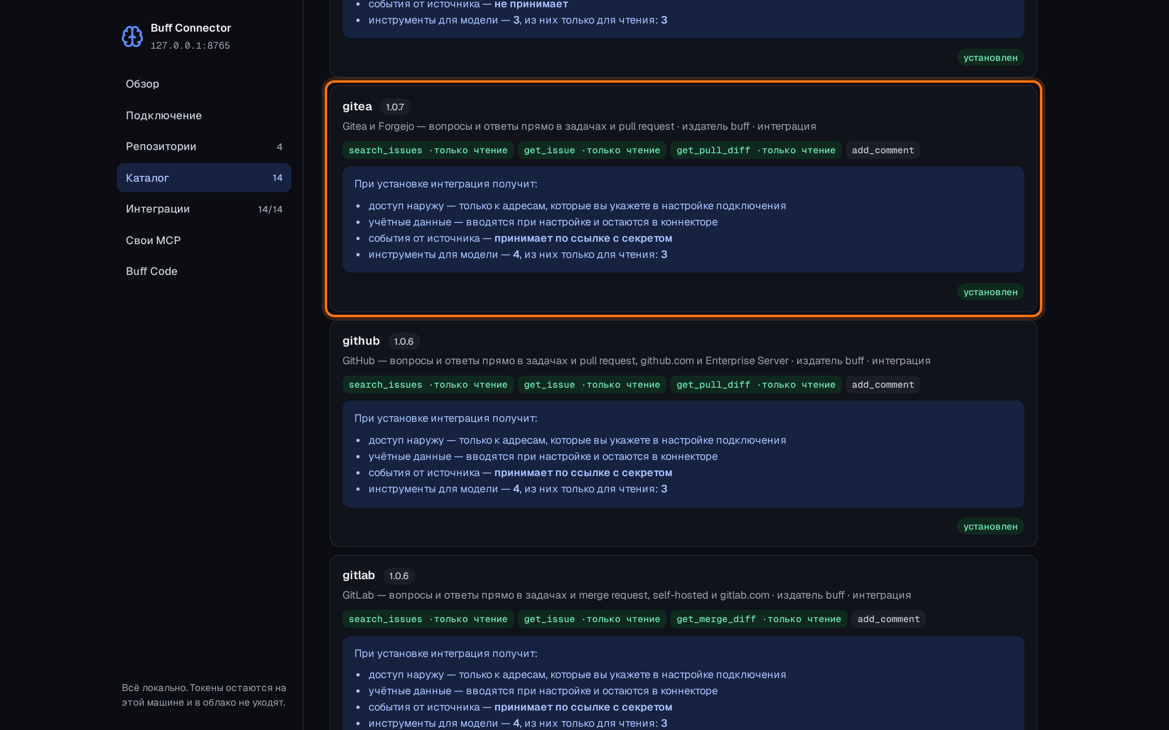This screenshot has width=1169, height=730.
Task: Click установлен badge on the topmost card
Action: tap(990, 58)
